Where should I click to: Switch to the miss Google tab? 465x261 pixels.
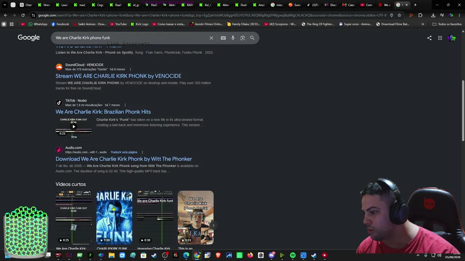277,5
